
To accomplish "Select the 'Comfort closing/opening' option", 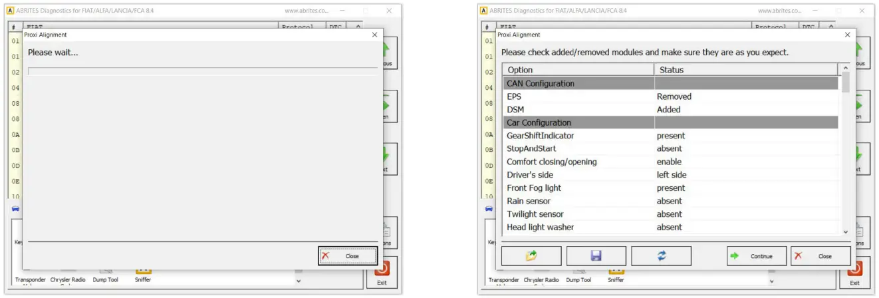I will click(670, 162).
